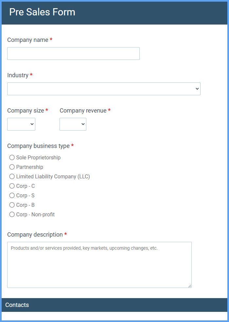Open the Company revenue dropdown
This screenshot has height=322, width=229.
click(73, 124)
